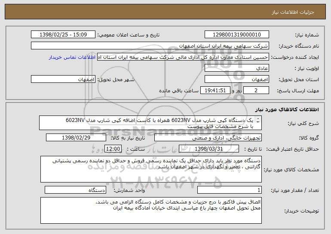Click the buyer organization name field
The width and height of the screenshot is (331, 234).
pyautogui.click(x=150, y=46)
